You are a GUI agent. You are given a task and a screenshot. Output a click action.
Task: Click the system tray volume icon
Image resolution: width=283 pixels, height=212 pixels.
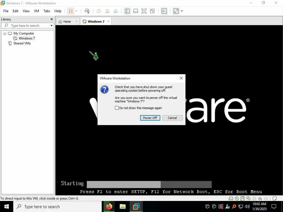[247, 206]
